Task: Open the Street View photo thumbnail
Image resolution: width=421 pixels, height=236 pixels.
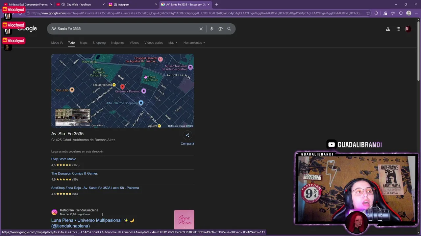Action: [73, 117]
